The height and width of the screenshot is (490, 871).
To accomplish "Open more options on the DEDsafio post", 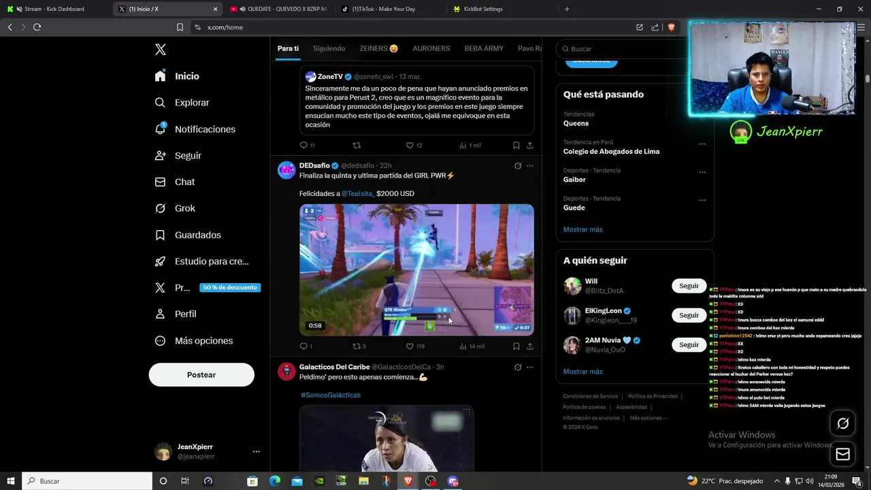I will [530, 166].
